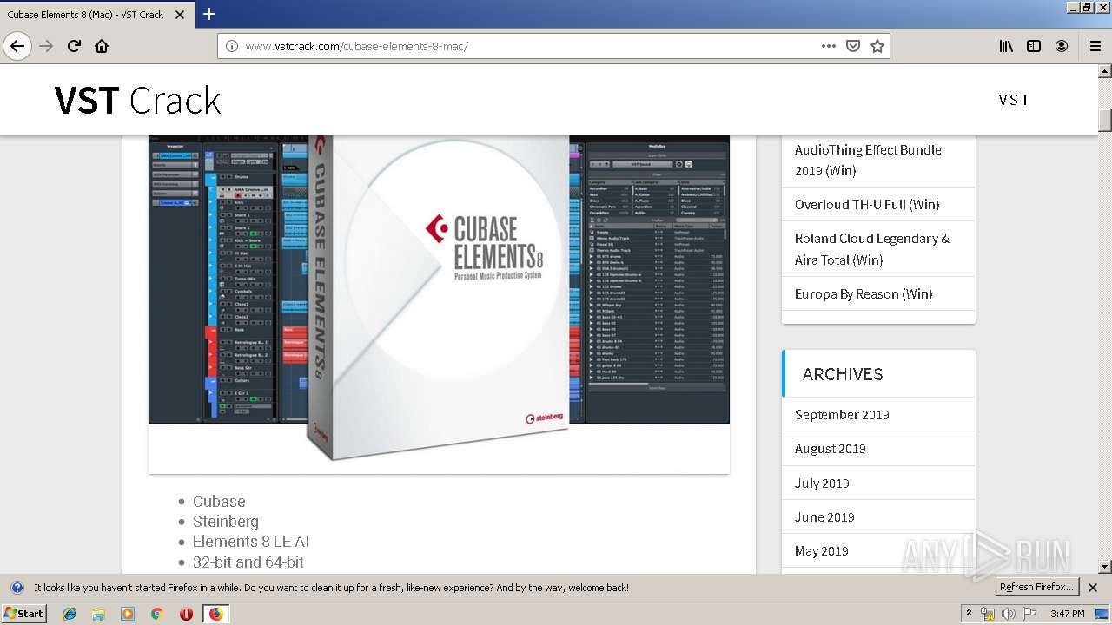Launch Internet Explorer from taskbar
Image resolution: width=1112 pixels, height=625 pixels.
coord(69,614)
